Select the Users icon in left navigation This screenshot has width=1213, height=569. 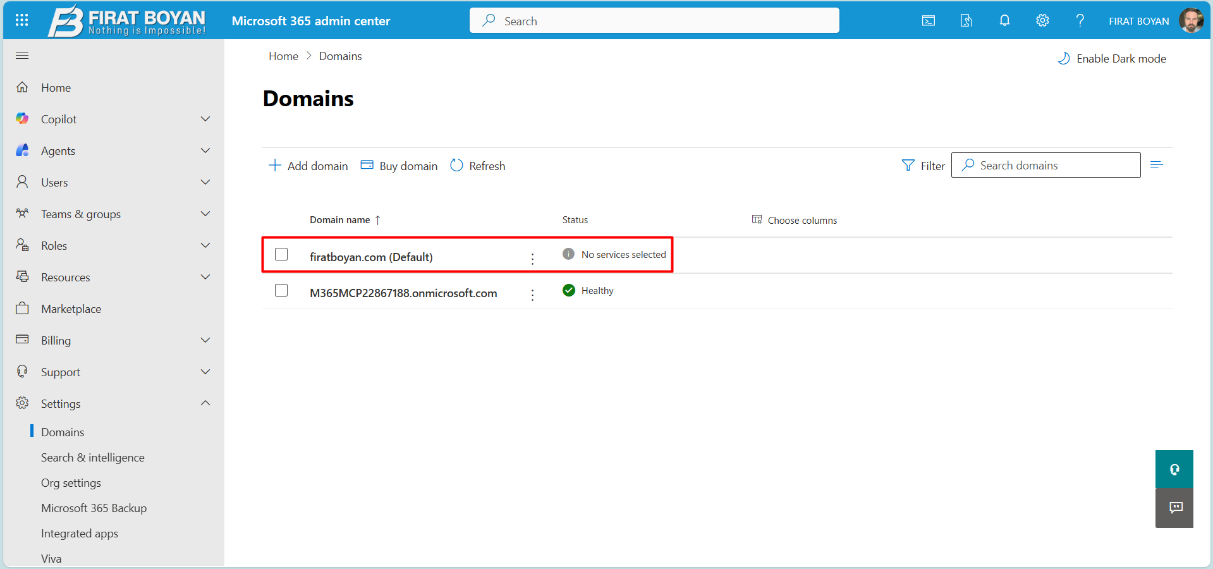(22, 182)
